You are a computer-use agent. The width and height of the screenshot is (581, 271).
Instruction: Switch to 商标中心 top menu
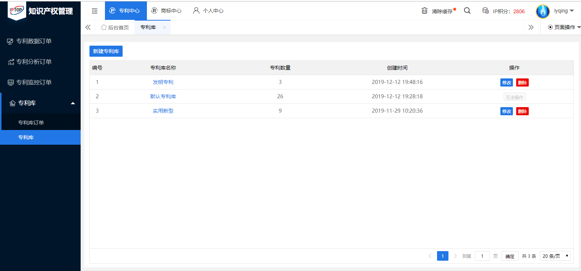[167, 11]
